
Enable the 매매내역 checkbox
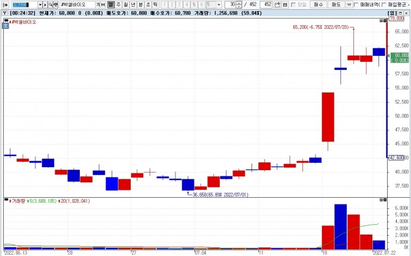point(356,5)
